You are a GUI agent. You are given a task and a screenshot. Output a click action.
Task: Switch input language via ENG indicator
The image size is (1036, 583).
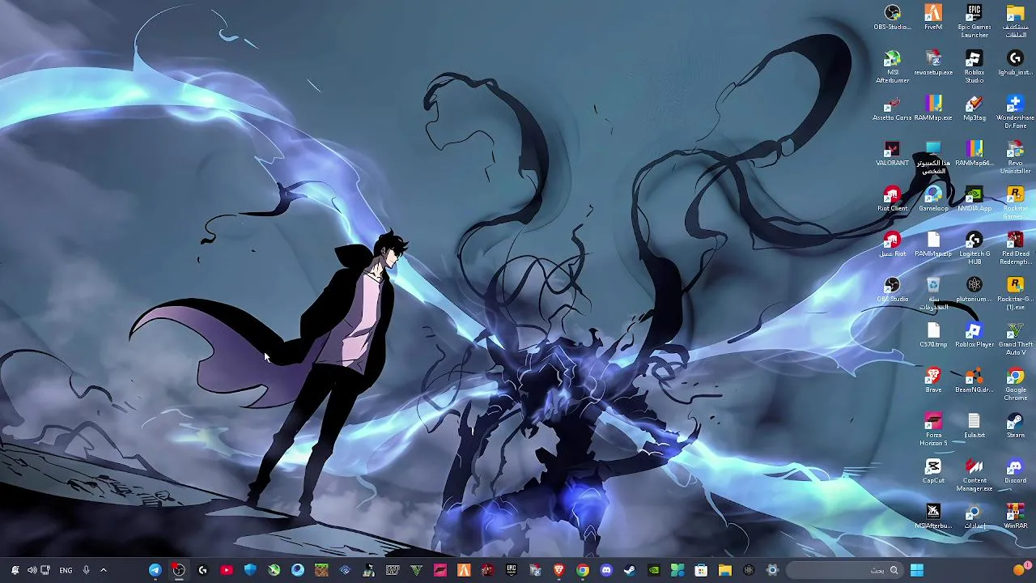point(66,570)
